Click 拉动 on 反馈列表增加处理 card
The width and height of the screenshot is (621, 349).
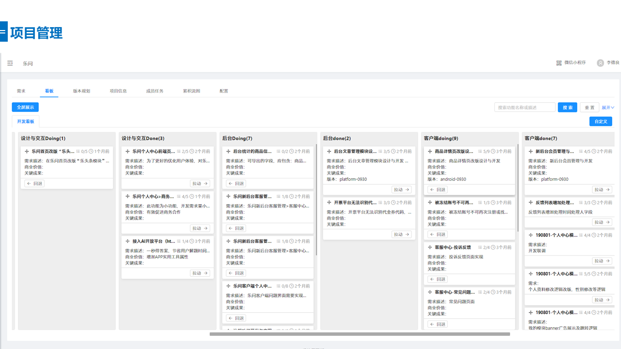[602, 222]
